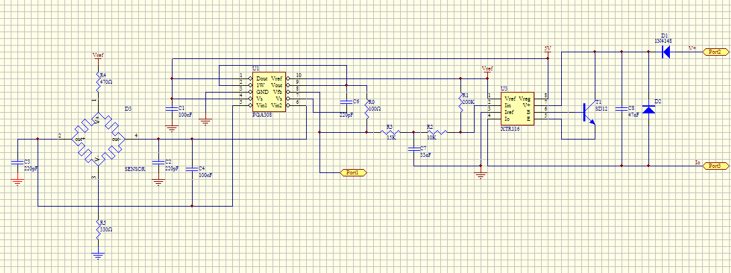The image size is (731, 273).
Task: Select resistor R5 330Ω symbol
Action: coord(99,229)
